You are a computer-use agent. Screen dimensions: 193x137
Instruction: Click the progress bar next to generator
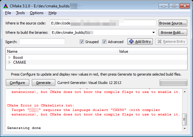click(173, 83)
